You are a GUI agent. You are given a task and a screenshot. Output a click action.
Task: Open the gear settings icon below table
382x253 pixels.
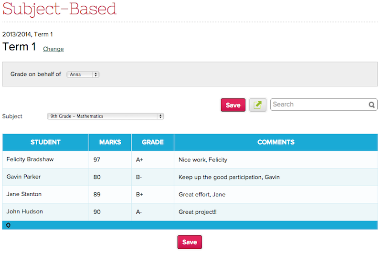click(8, 225)
